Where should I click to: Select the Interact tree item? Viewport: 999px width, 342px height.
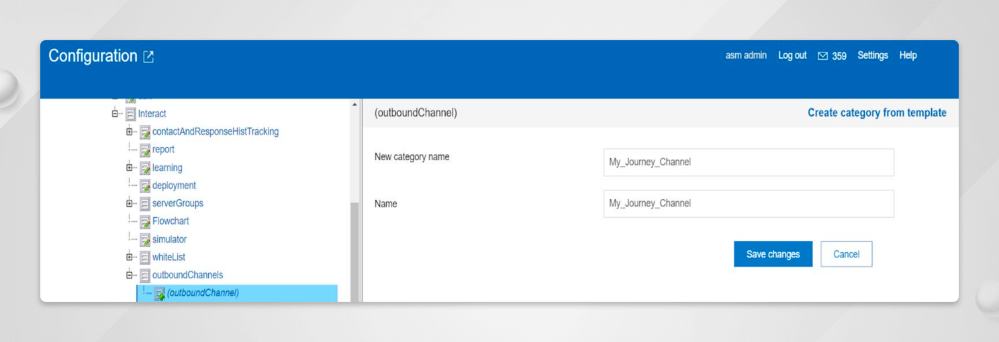[x=152, y=114]
